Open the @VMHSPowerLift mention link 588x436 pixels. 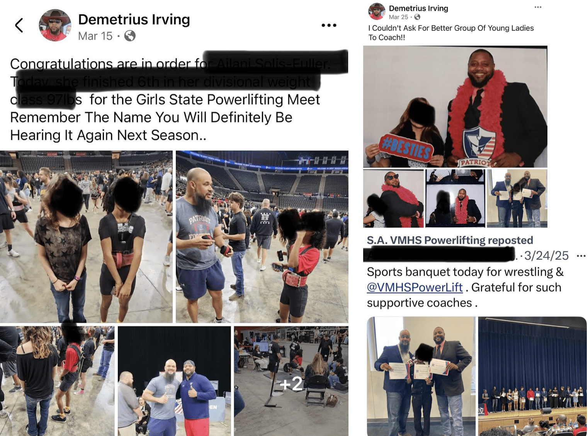pos(415,287)
